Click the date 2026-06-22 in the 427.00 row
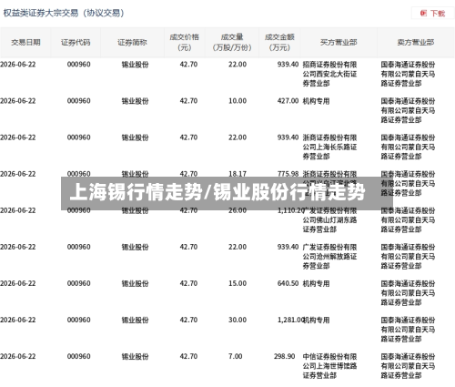Image resolution: width=455 pixels, height=387 pixels. pyautogui.click(x=18, y=101)
